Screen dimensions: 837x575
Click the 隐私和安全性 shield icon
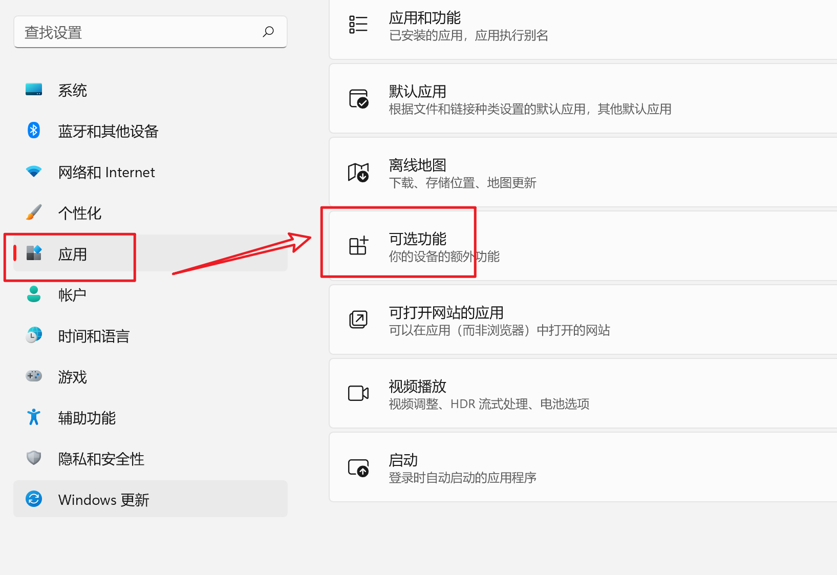34,458
